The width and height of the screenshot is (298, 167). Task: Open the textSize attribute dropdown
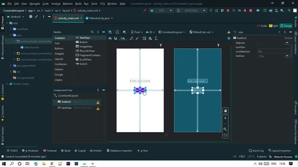(x=287, y=56)
